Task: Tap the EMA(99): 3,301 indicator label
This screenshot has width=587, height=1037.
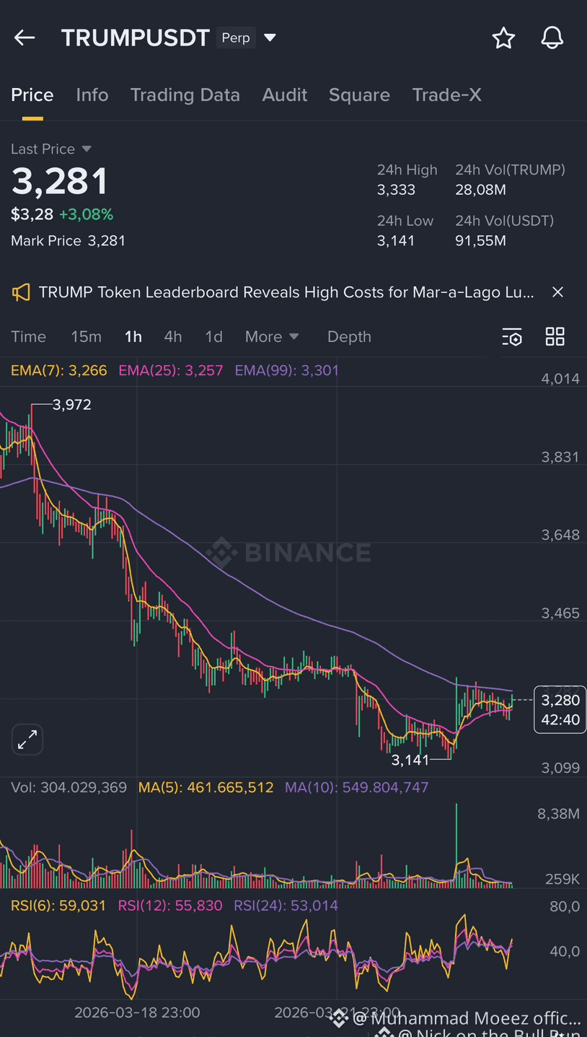Action: pyautogui.click(x=287, y=371)
